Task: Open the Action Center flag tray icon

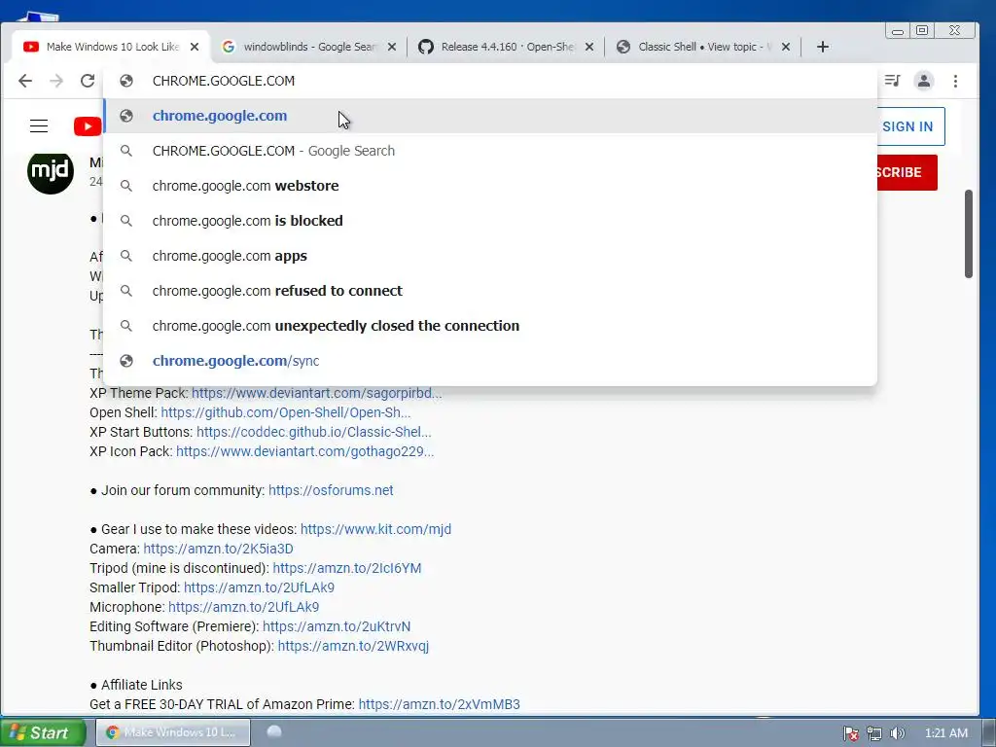Action: tap(850, 733)
